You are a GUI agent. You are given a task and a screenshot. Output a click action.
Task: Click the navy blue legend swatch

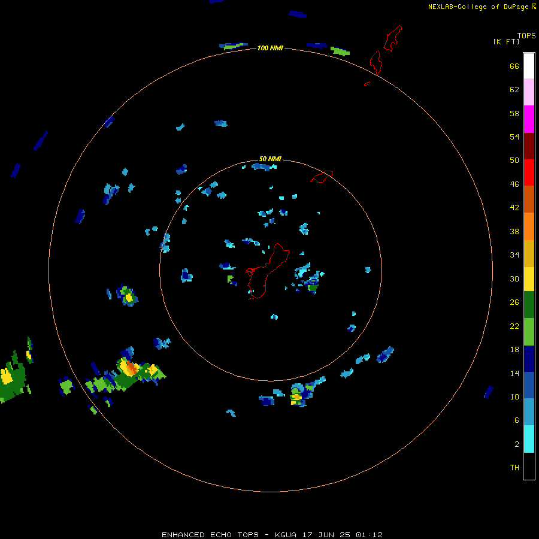point(529,359)
